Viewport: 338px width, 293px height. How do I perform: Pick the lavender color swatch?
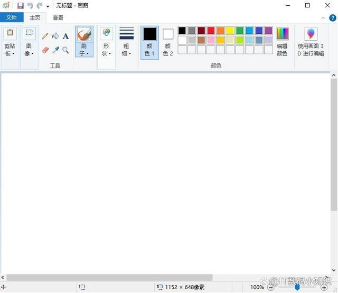269,40
